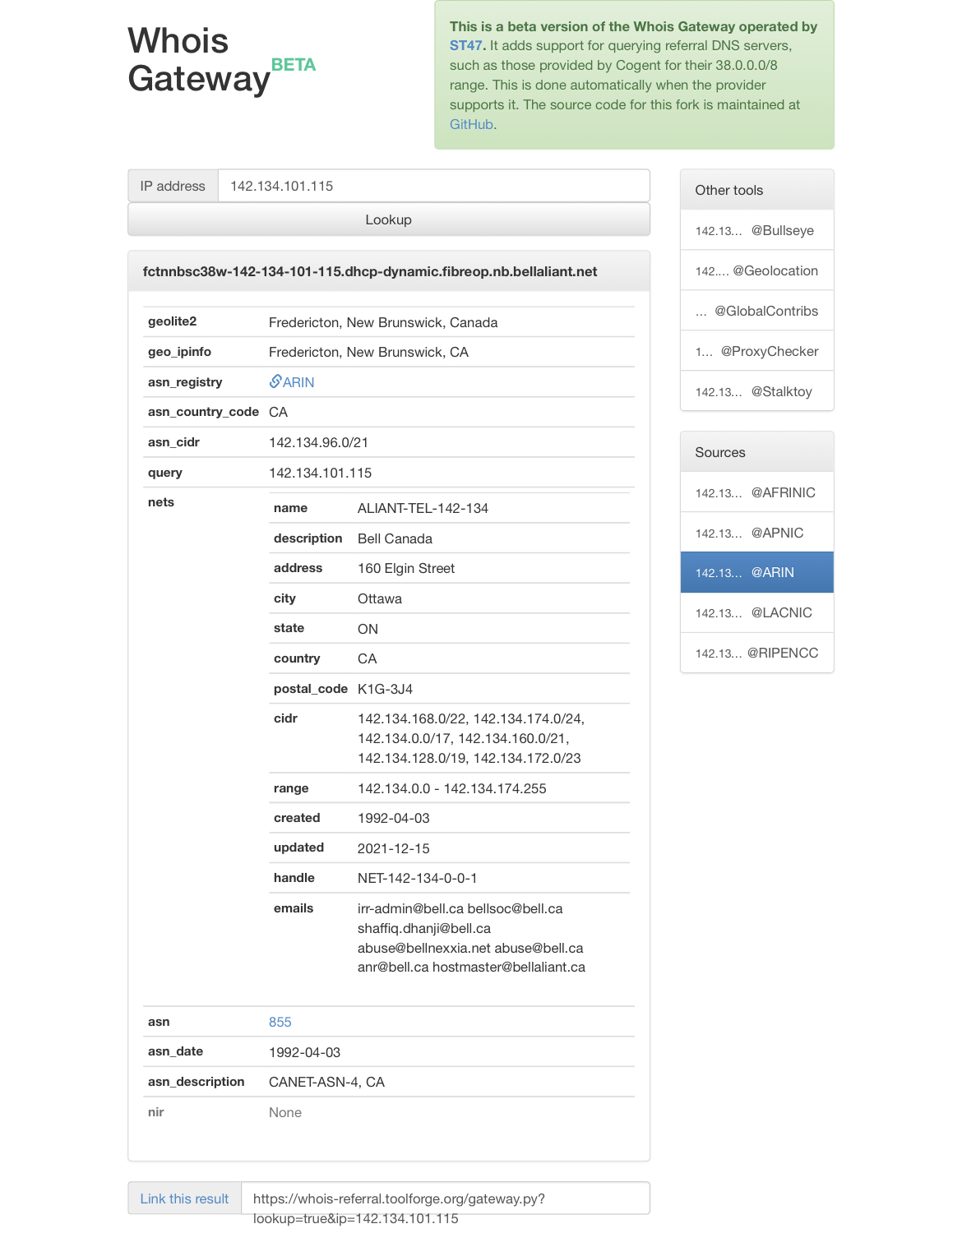
Task: Click the geo_ipinfo value Fredericton, New Brunswick, CA
Action: tap(368, 352)
